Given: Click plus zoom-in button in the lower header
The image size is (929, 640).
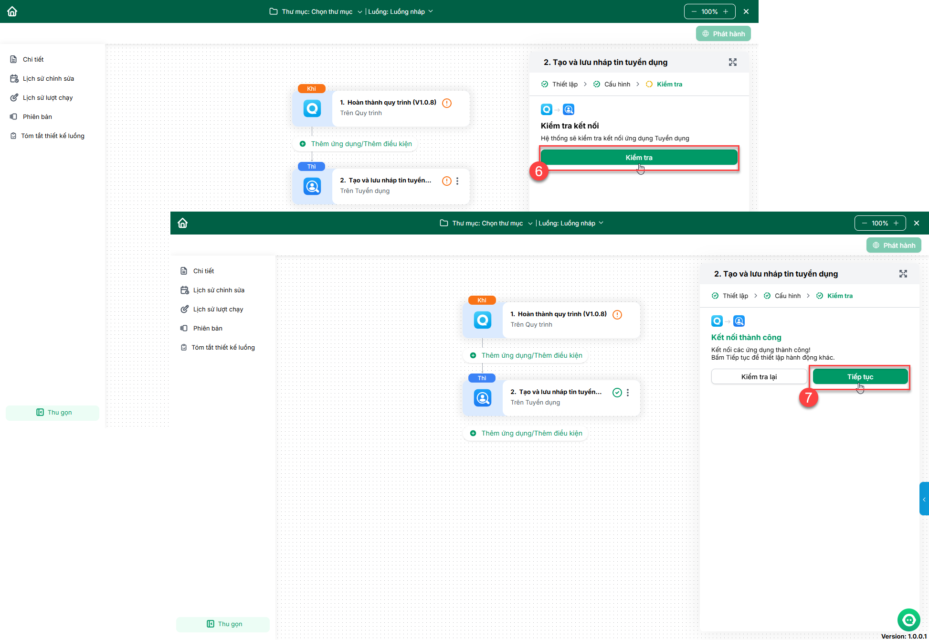Looking at the screenshot, I should pos(896,223).
